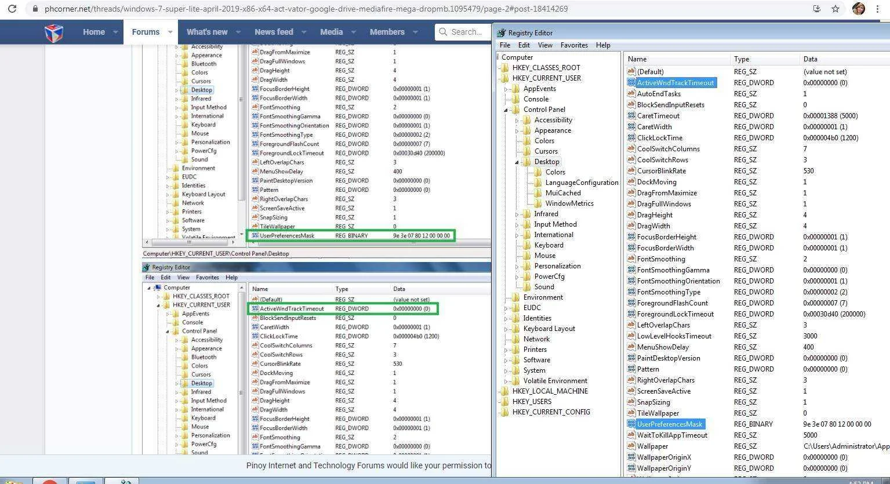Select the ScreenSaveActive value name
Screen dimensions: 890x484
664,391
